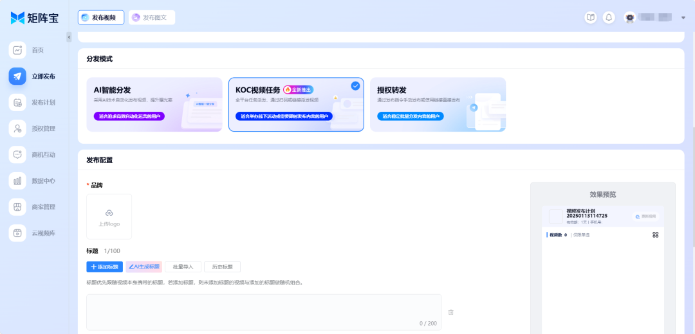This screenshot has height=334, width=695.
Task: Expand the account dropdown arrow
Action: click(683, 18)
